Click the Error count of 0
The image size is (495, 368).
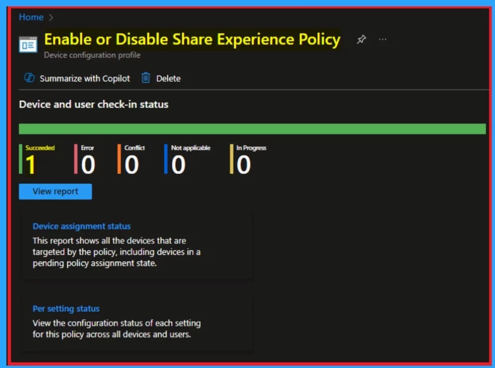(x=88, y=165)
